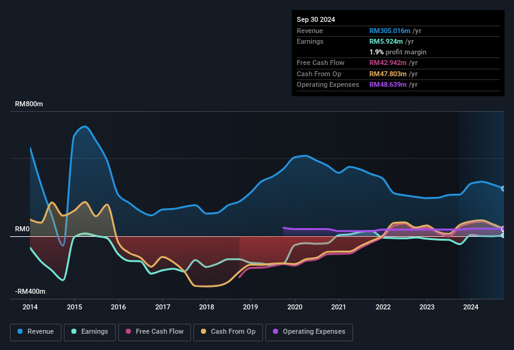Select the 2021 x-axis label
Screen dimensions: 514x350
point(339,307)
